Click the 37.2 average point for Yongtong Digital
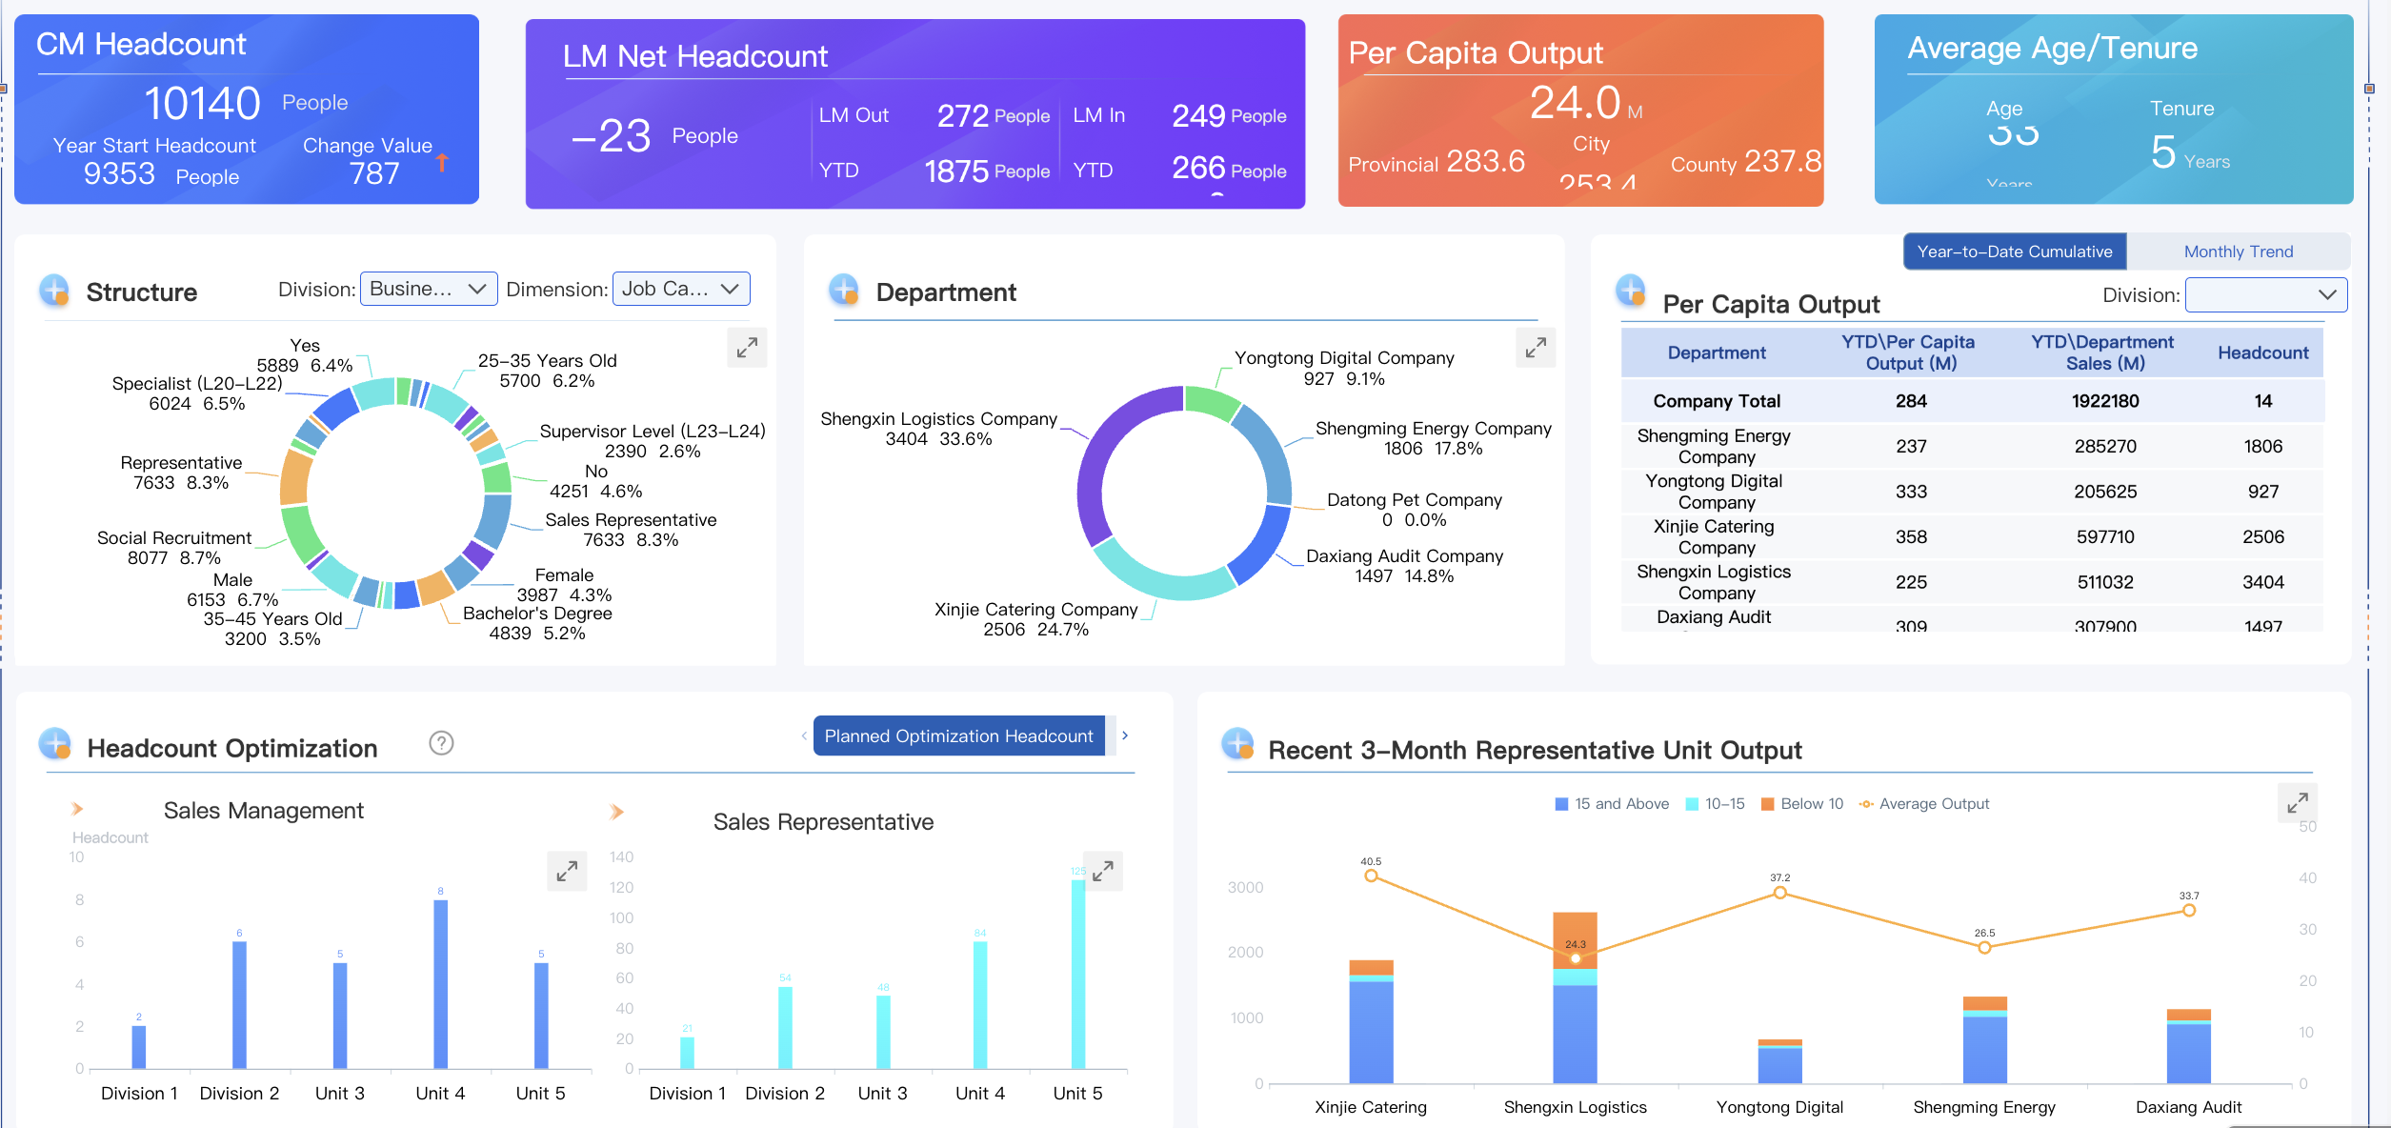This screenshot has width=2391, height=1128. 1779,893
